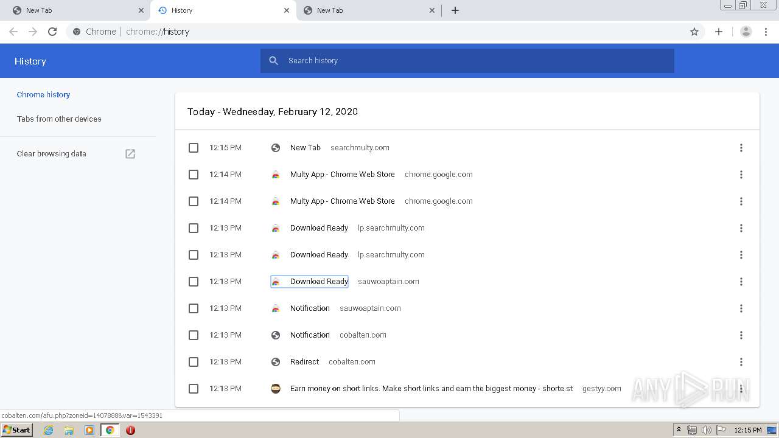Click the red Opera icon in taskbar

point(130,430)
